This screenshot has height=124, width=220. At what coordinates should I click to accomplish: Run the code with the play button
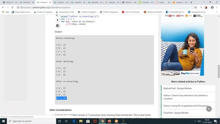pyautogui.click(x=57, y=20)
